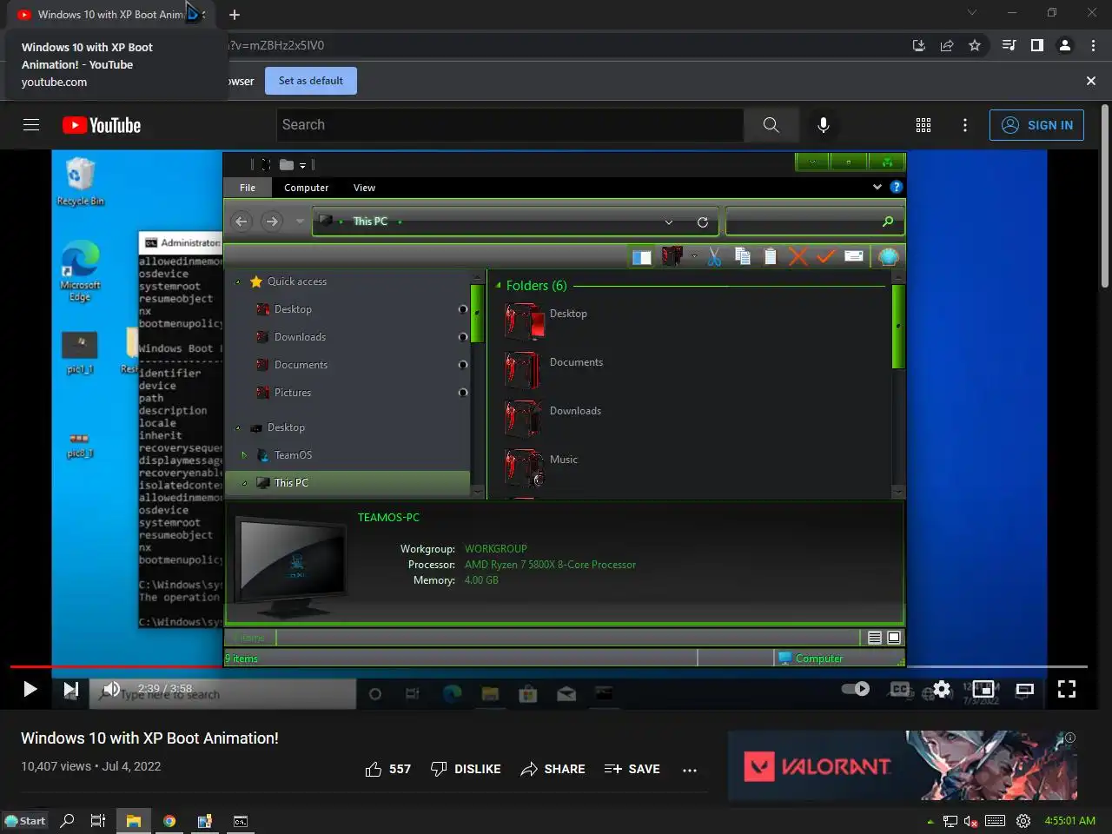The image size is (1112, 834).
Task: Click the Explorer back arrow in video
Action: click(242, 222)
